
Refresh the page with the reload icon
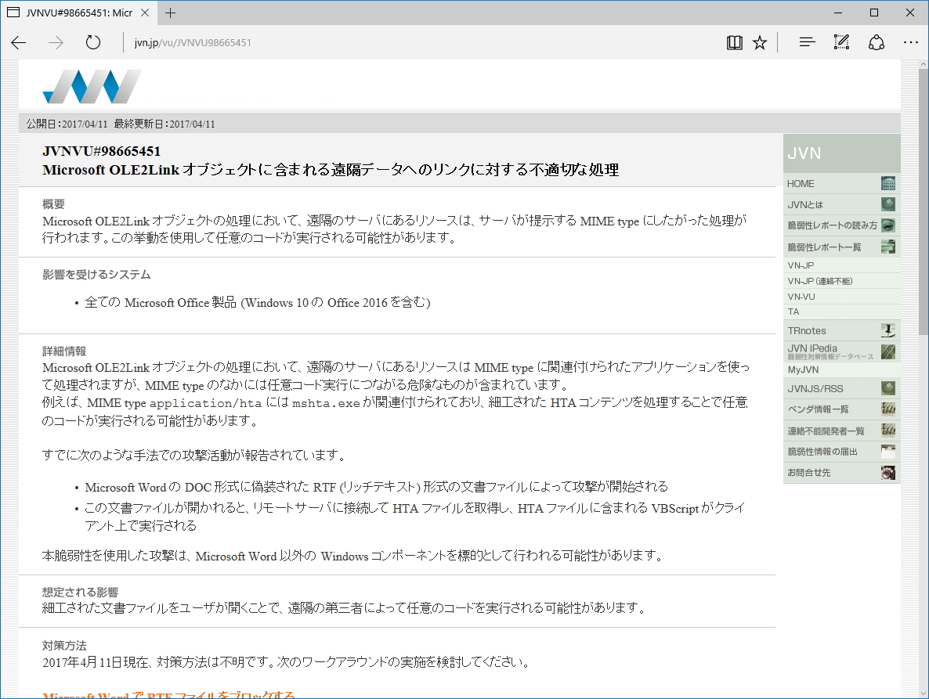92,42
